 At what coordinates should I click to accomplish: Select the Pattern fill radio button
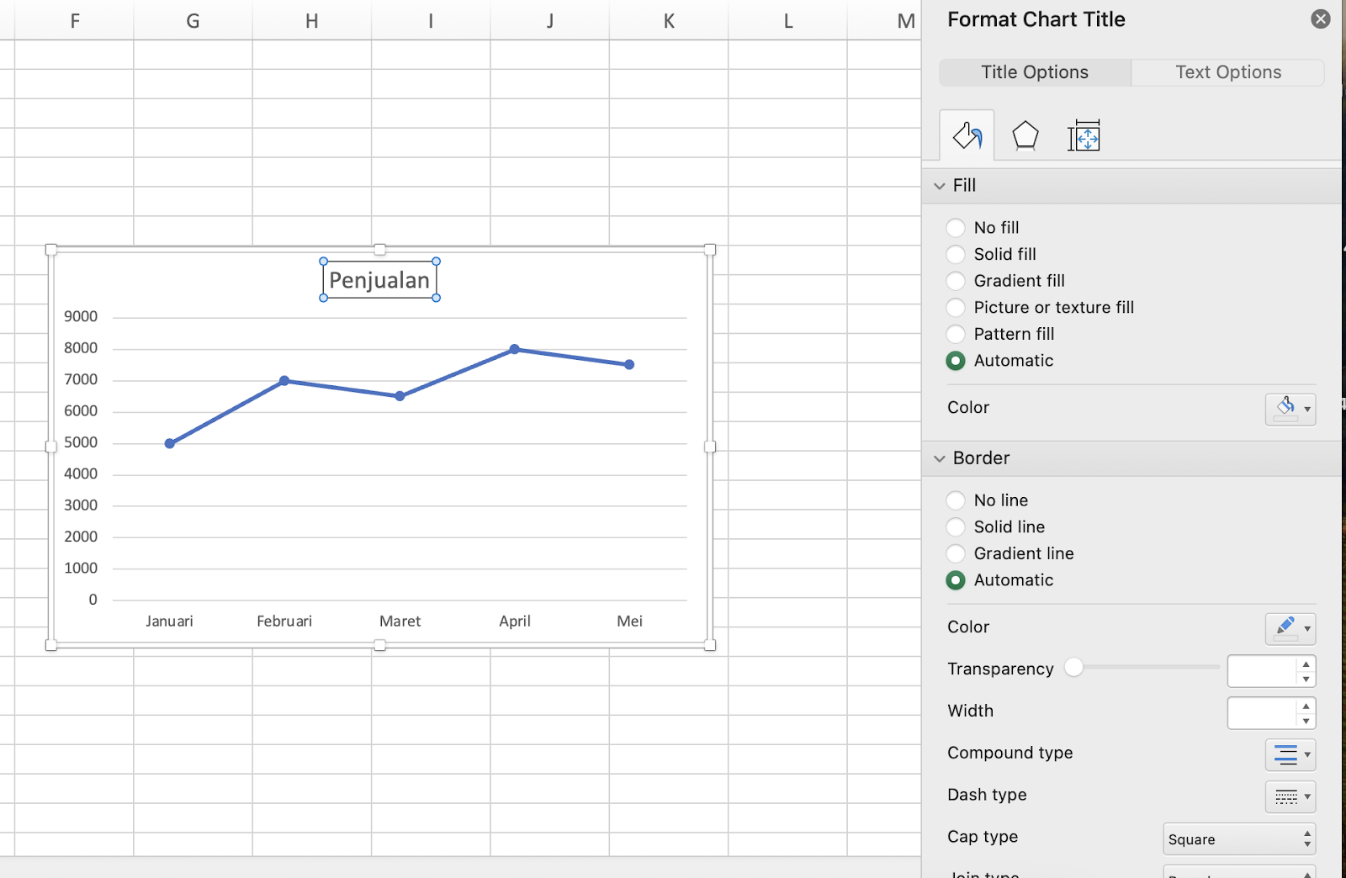pos(956,334)
